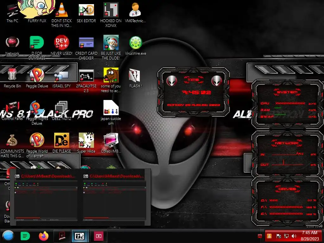Click the NETWORK gadget header

(287, 143)
